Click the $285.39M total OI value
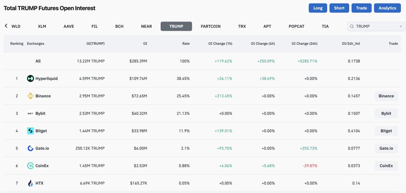The width and height of the screenshot is (406, 193). 138,61
